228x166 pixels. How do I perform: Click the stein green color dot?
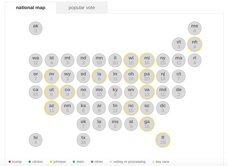[74, 162]
